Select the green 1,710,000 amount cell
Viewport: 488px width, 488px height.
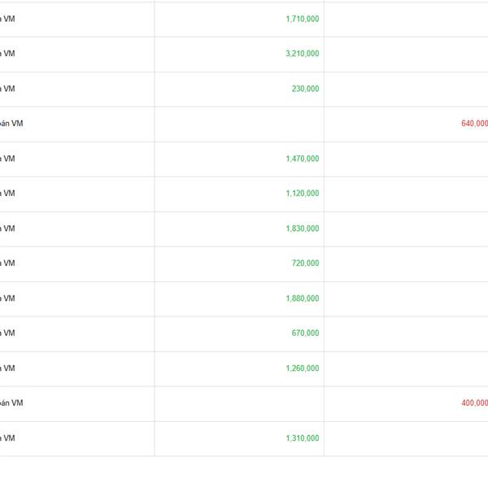[303, 19]
